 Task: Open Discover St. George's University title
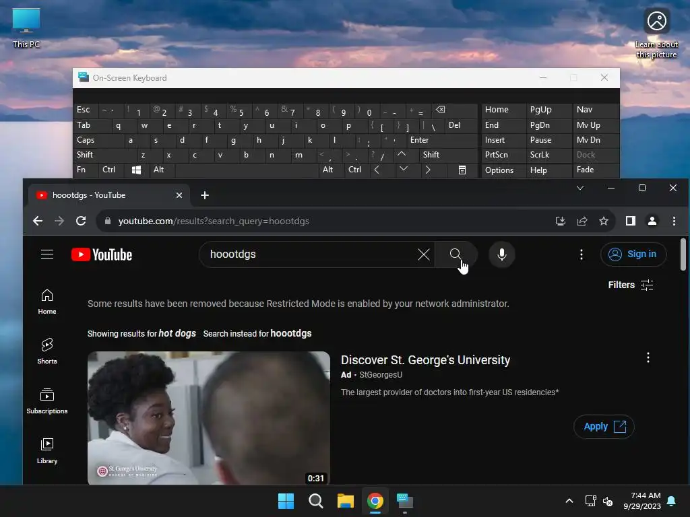click(425, 360)
